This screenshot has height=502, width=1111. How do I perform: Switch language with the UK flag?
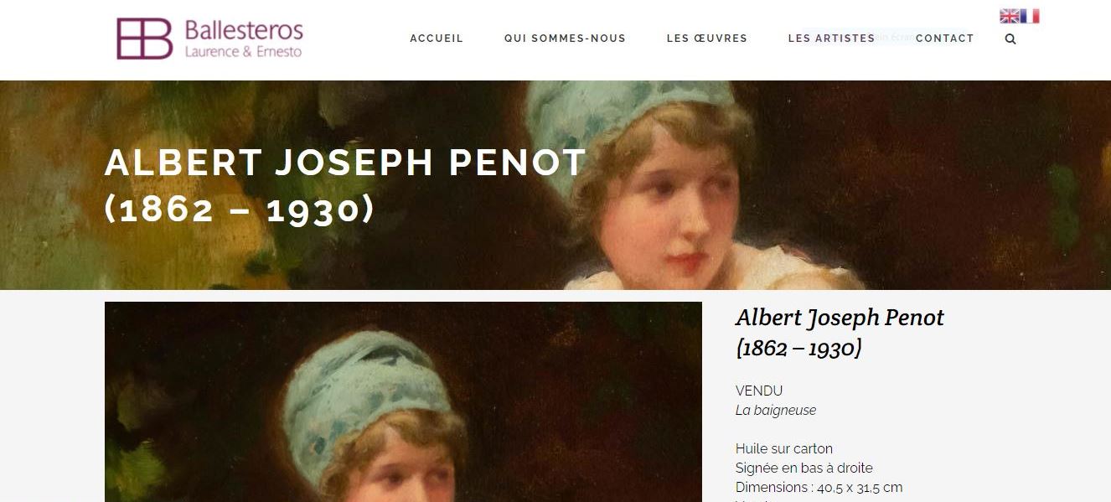(1010, 16)
